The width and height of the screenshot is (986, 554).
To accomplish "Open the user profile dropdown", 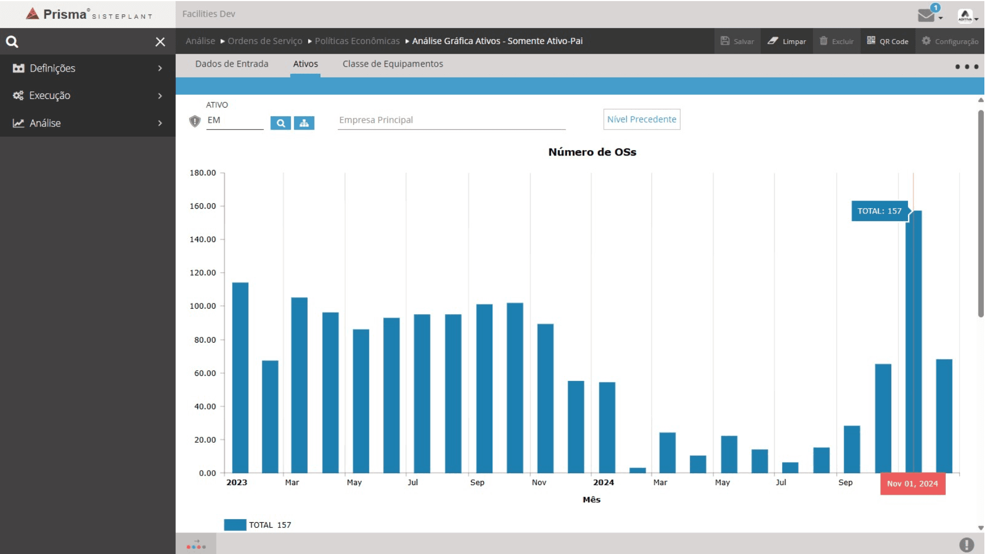I will coord(967,16).
